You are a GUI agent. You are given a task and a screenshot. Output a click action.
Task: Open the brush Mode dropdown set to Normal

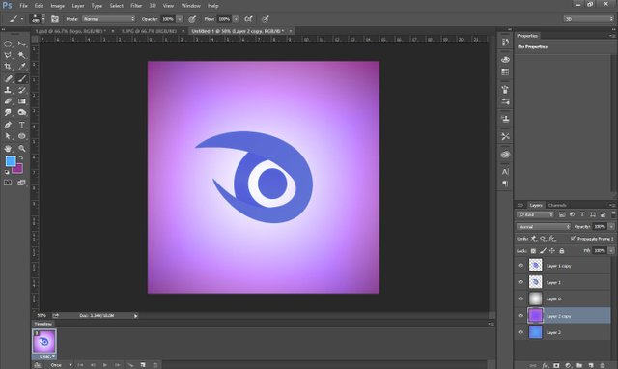pyautogui.click(x=108, y=19)
